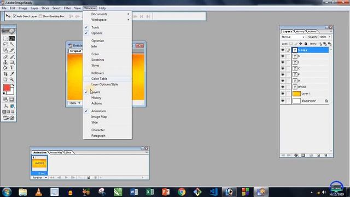Select animation frame 1 thumbnail
The image size is (350, 197).
(x=39, y=163)
